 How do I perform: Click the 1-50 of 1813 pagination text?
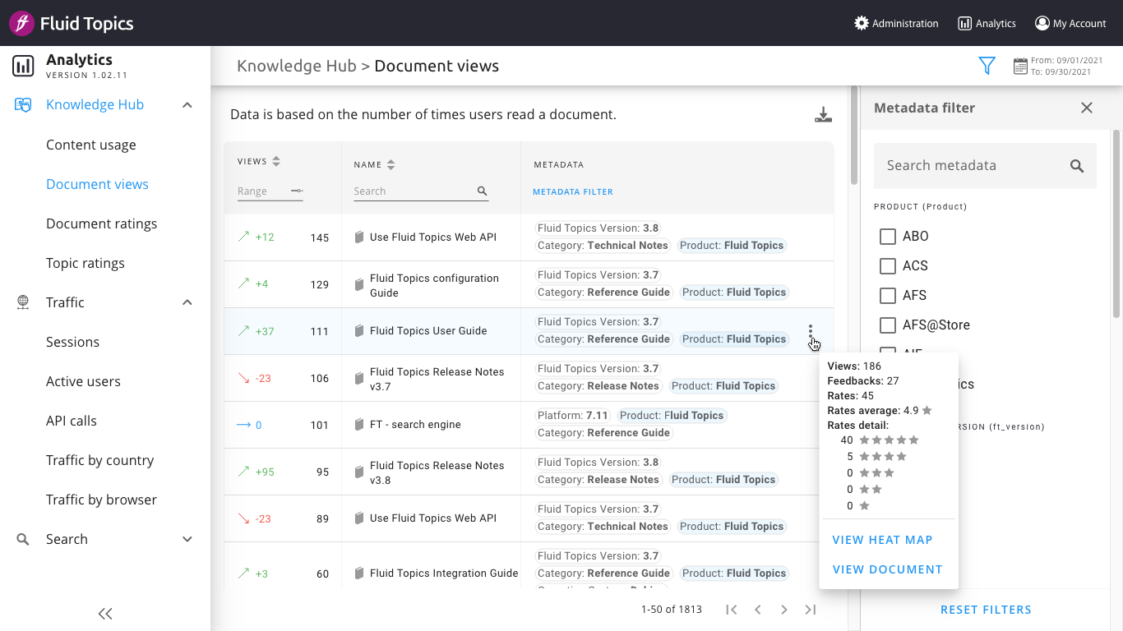672,610
